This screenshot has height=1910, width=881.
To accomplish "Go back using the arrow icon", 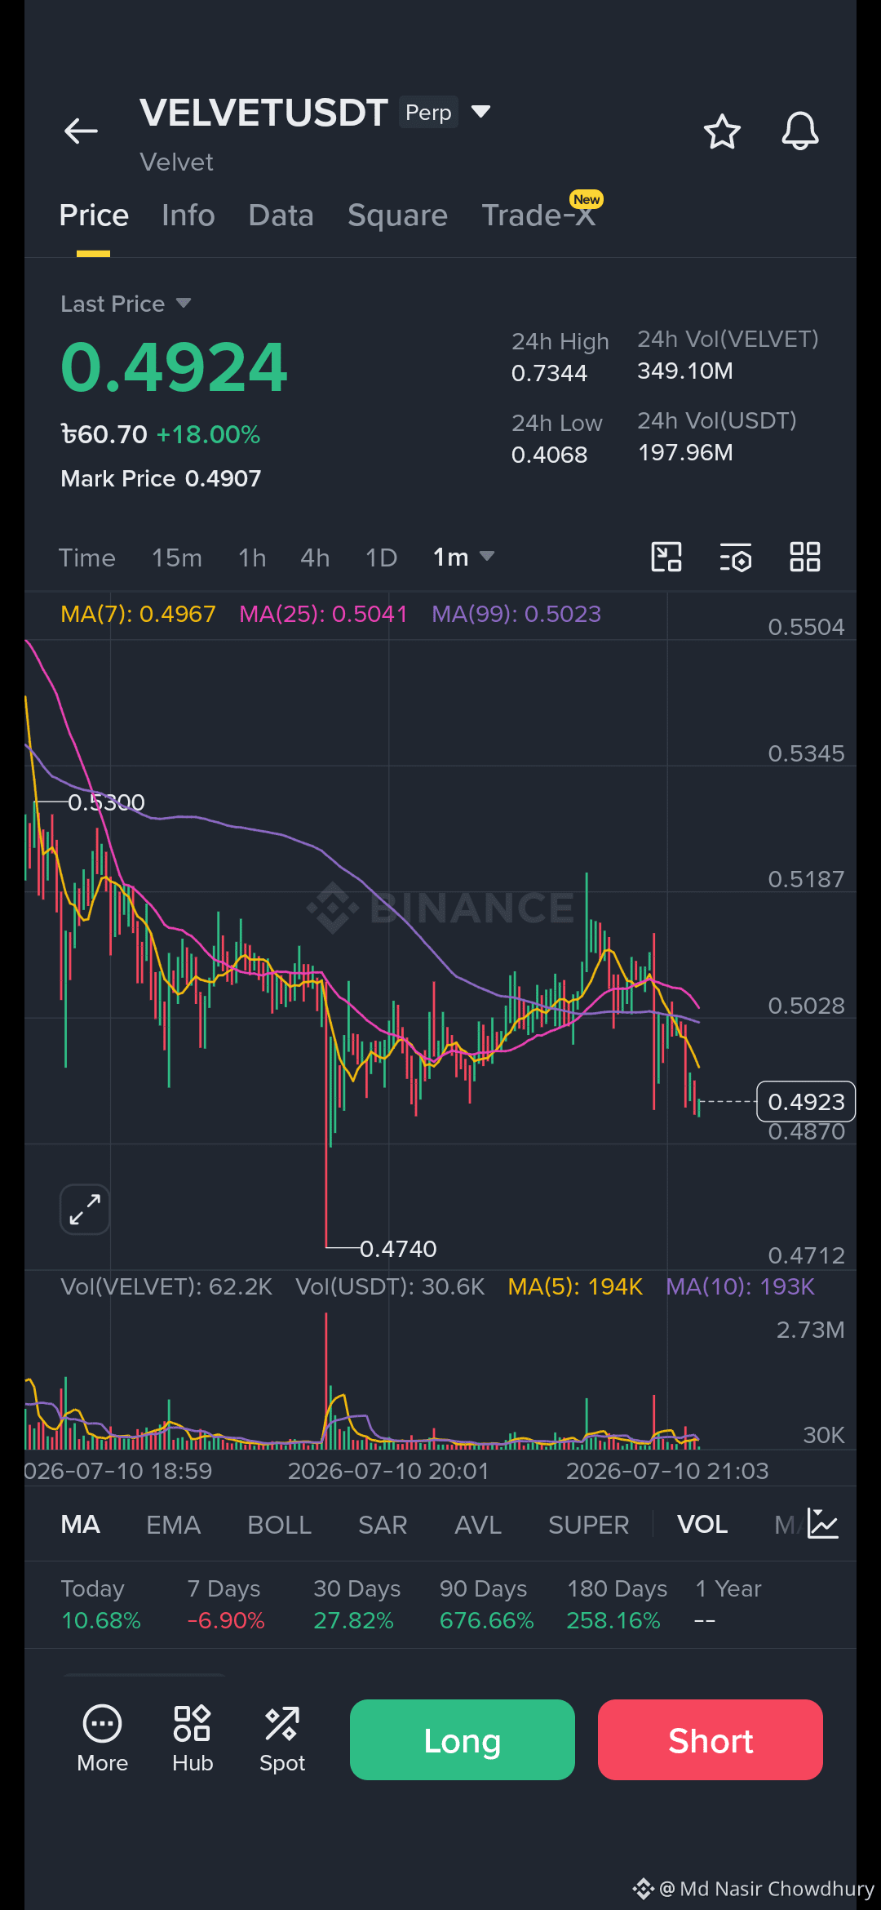I will click(81, 131).
